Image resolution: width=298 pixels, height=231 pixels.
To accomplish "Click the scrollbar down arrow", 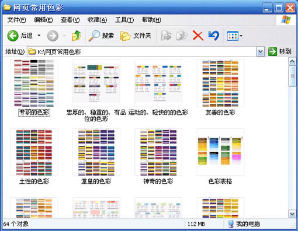I will coord(292,213).
